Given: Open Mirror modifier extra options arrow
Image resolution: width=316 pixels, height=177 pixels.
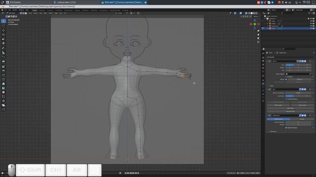Looking at the screenshot, I should click(308, 61).
